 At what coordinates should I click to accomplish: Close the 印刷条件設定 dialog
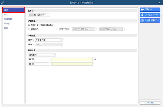[x=159, y=3]
